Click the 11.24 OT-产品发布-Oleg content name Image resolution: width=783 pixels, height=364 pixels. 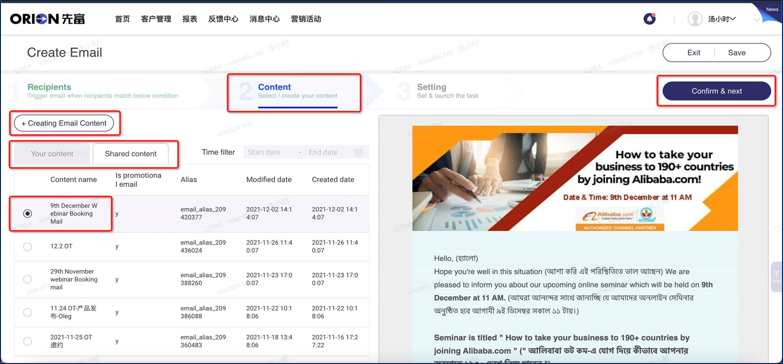click(x=74, y=312)
